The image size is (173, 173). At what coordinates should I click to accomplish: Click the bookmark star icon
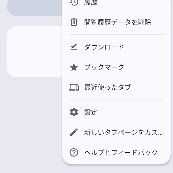point(74,67)
